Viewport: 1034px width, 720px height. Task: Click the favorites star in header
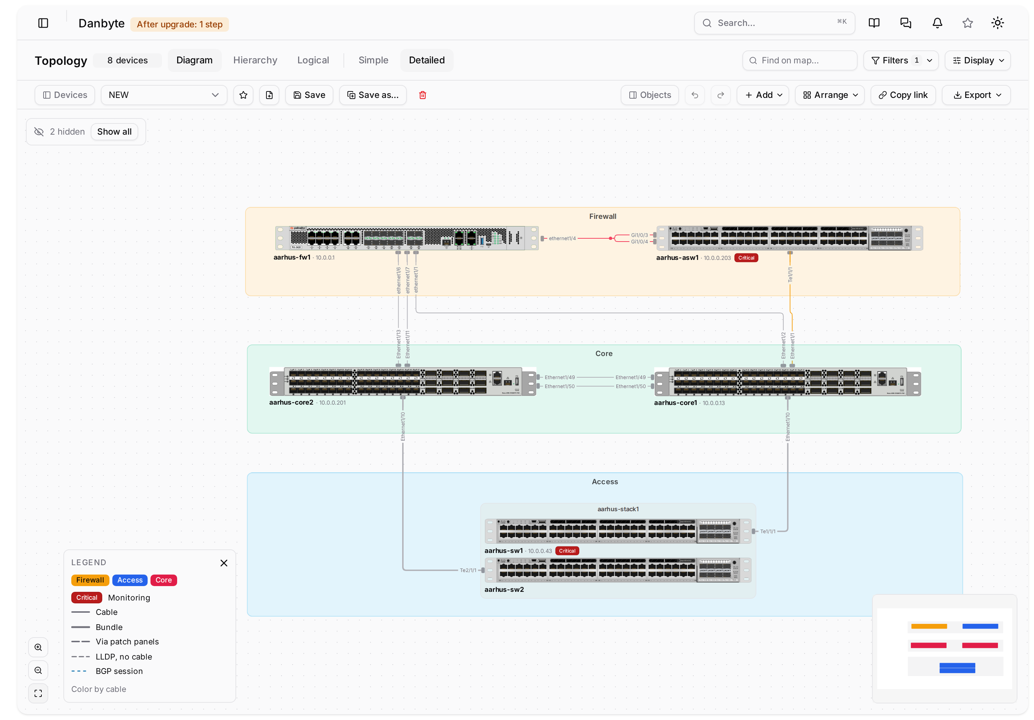(967, 23)
